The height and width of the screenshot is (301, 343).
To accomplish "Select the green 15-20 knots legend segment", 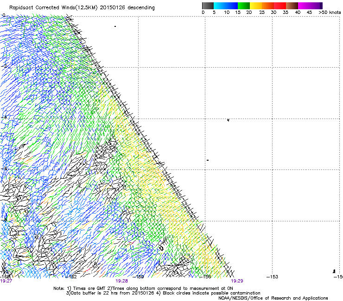I will coord(244,6).
